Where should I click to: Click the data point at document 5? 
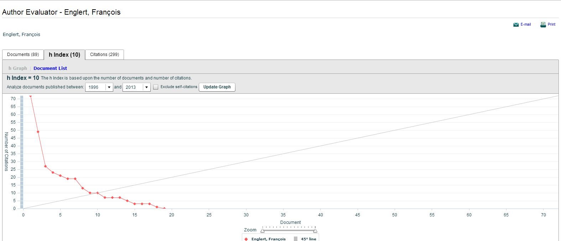click(60, 176)
